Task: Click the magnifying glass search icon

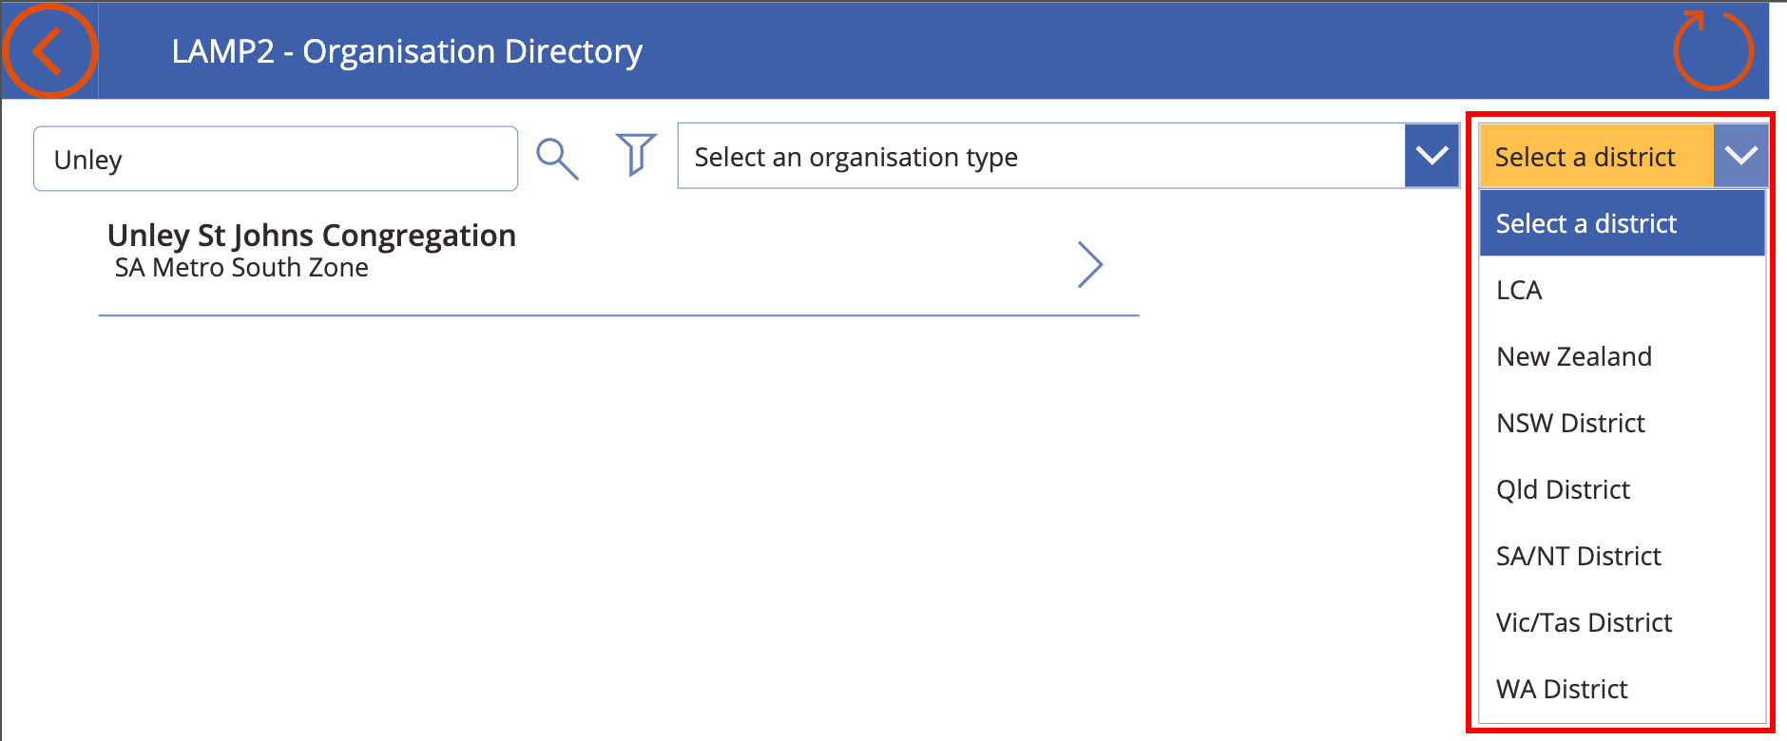Action: 557,158
